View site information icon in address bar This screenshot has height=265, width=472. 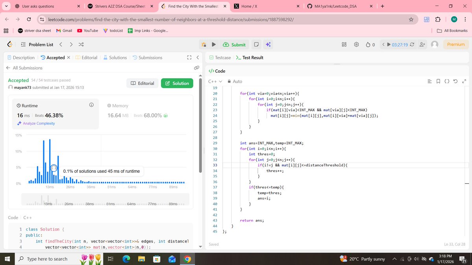tap(42, 19)
